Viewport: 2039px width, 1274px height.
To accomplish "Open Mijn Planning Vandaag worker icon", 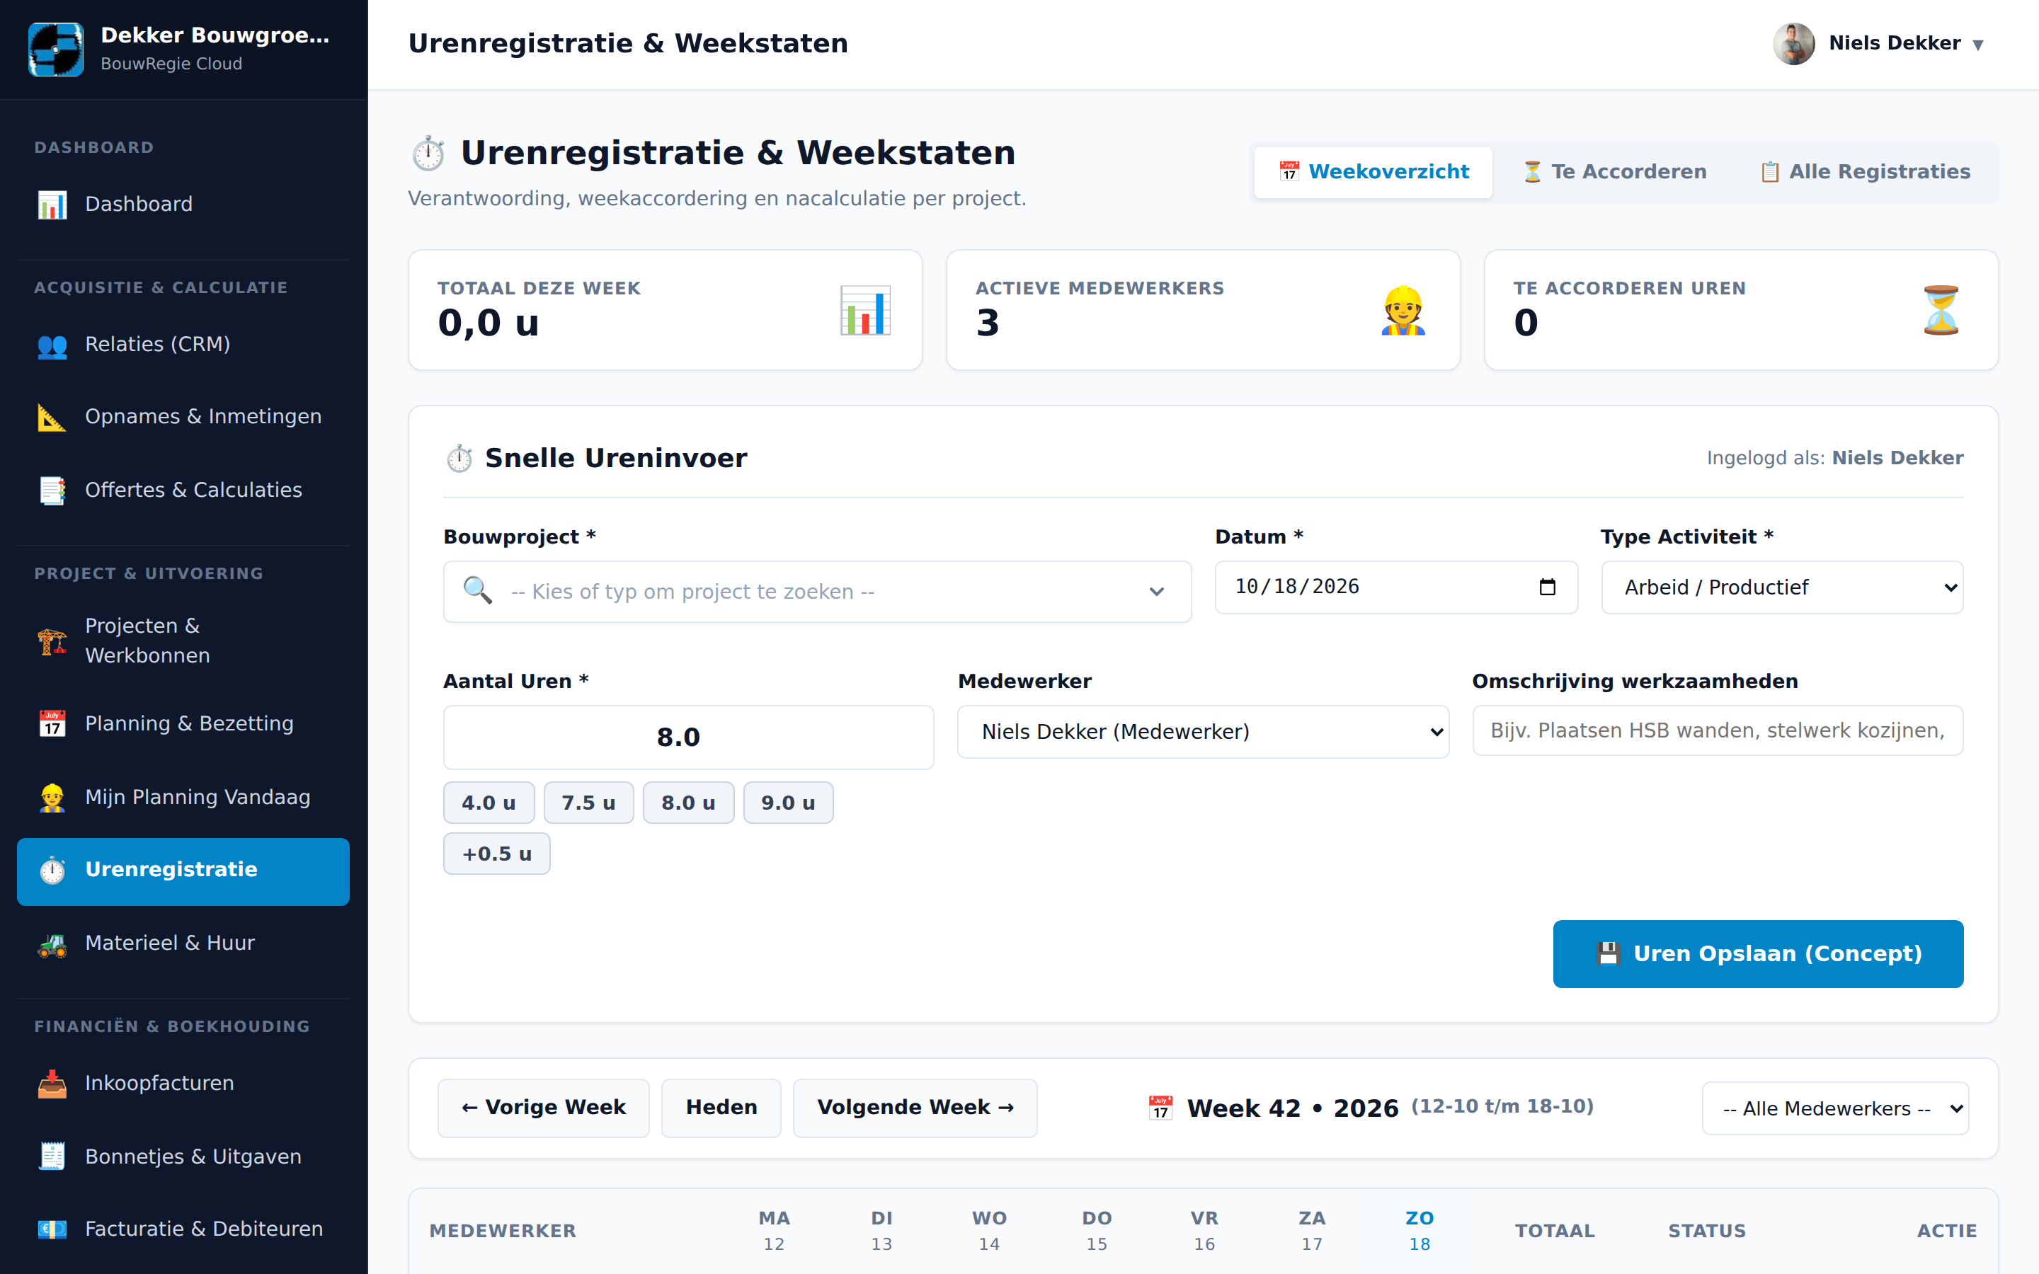I will pyautogui.click(x=52, y=797).
